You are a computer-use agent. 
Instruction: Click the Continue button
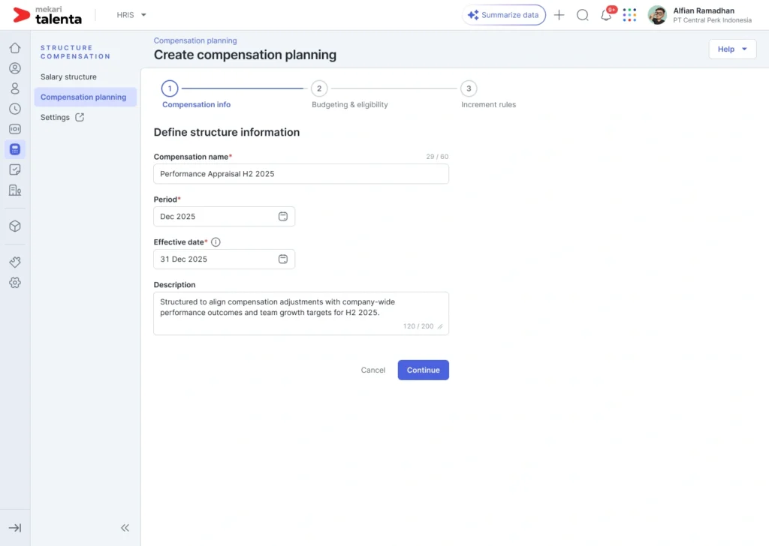point(424,370)
